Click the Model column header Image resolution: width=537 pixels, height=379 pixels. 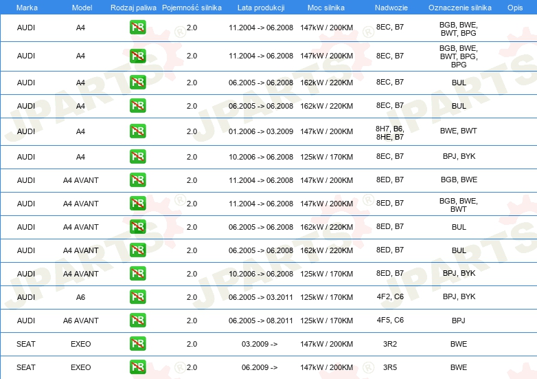point(82,8)
